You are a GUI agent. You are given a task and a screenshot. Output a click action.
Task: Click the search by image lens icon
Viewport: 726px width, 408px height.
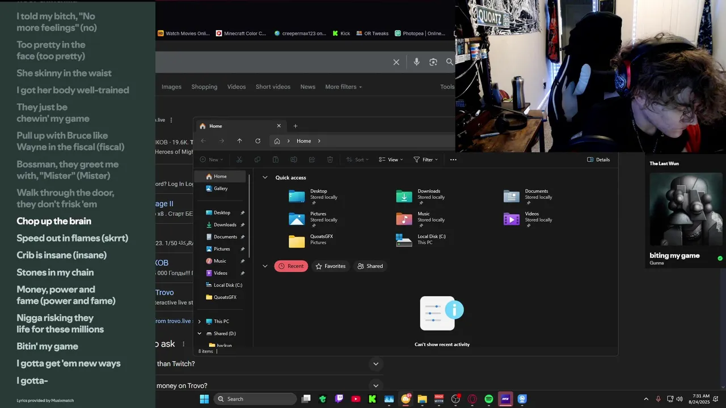tap(433, 62)
